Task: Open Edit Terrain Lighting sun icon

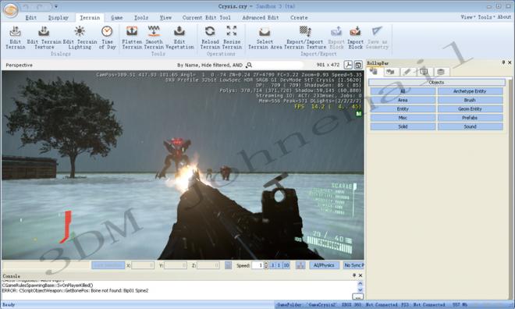Action: click(x=80, y=31)
